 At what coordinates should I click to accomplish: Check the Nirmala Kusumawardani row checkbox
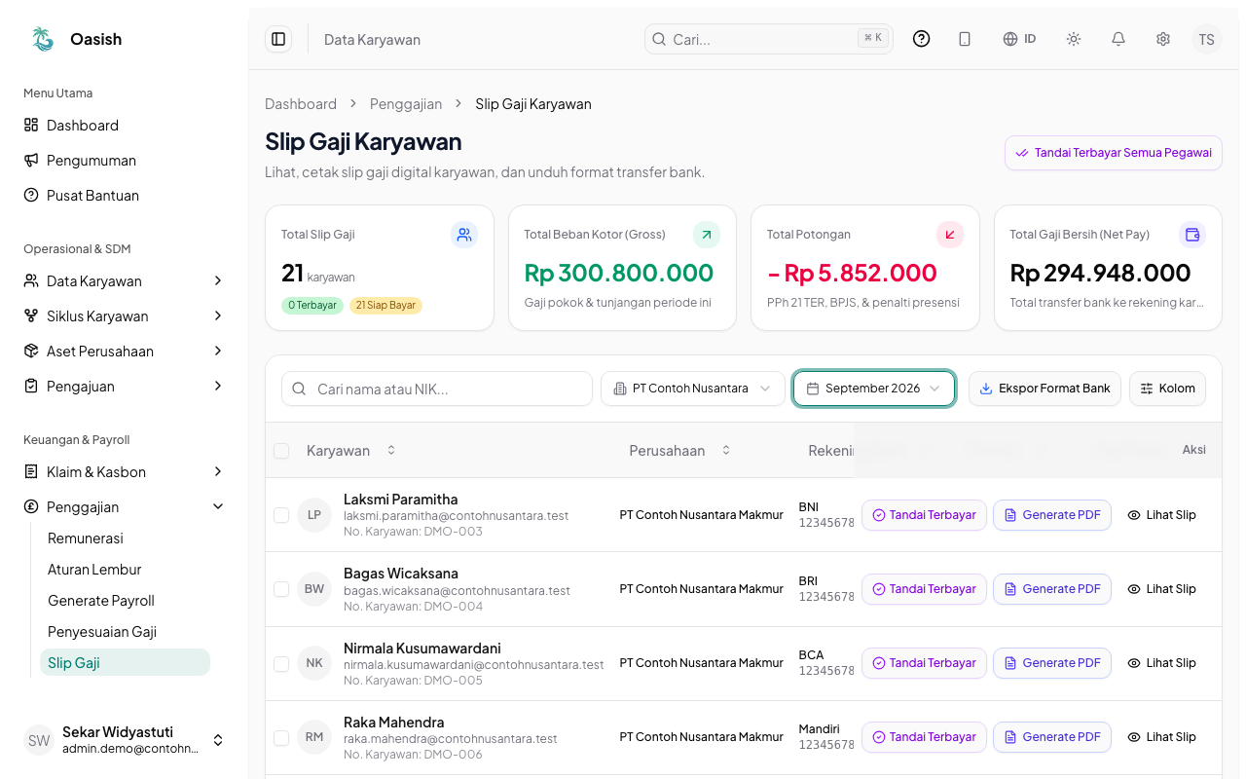coord(281,663)
